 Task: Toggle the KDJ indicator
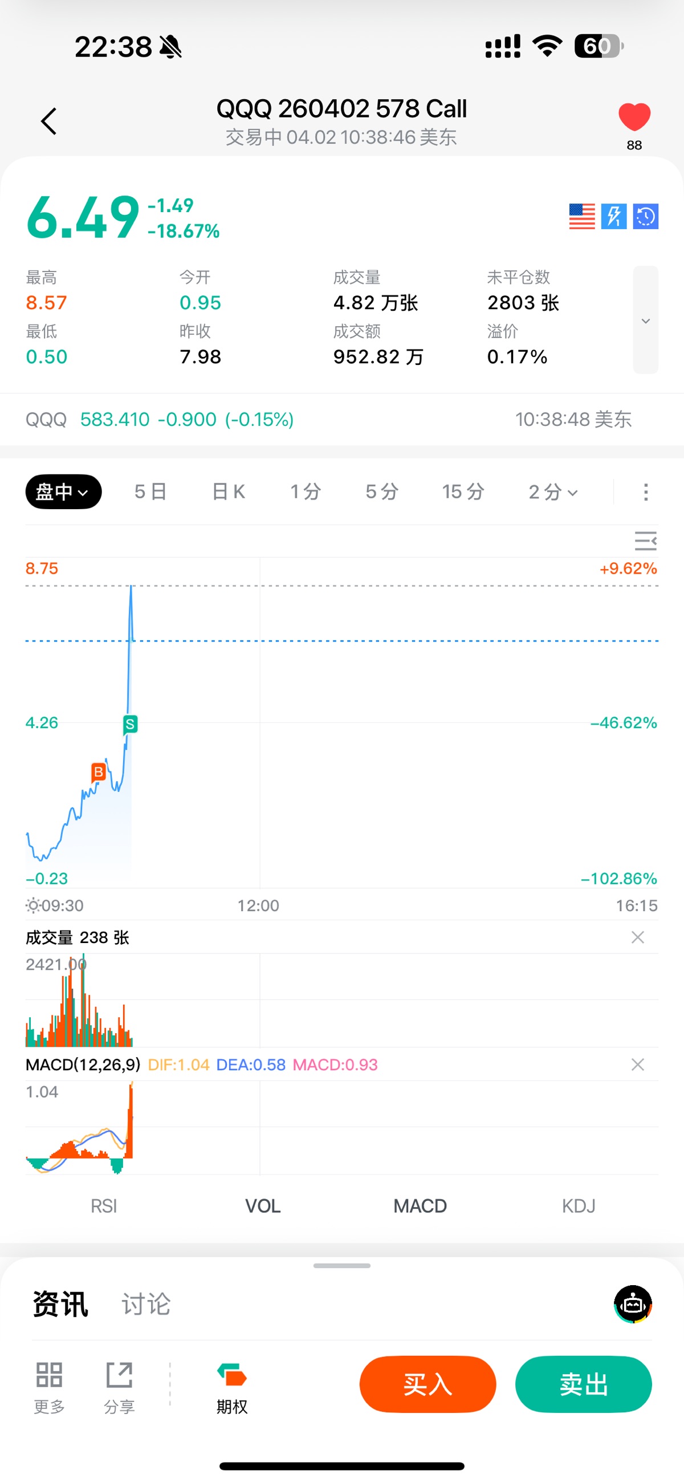click(578, 1205)
